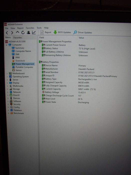Open the Report menu

coord(20,28)
